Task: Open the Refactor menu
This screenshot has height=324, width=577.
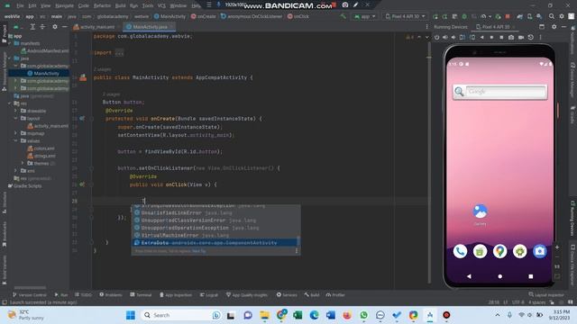Action: (102, 5)
